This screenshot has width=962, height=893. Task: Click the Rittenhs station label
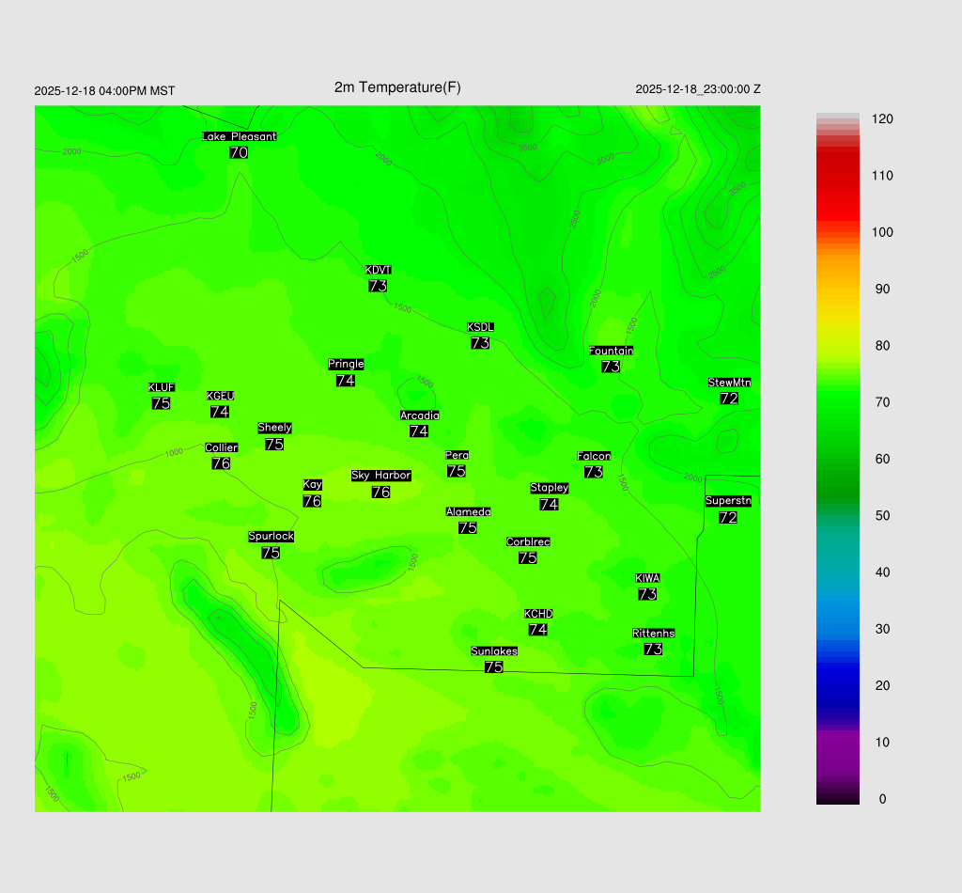(653, 634)
